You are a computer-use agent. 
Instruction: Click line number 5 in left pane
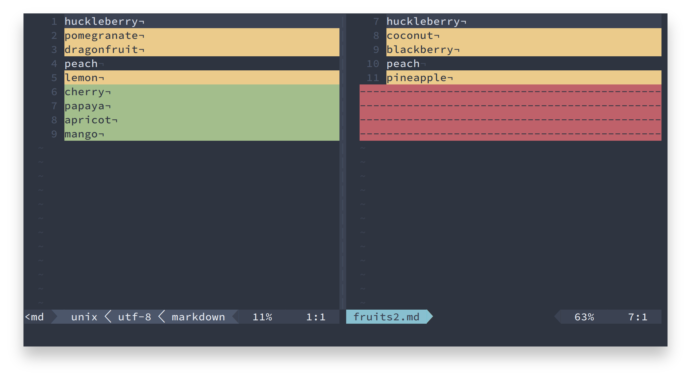click(54, 77)
